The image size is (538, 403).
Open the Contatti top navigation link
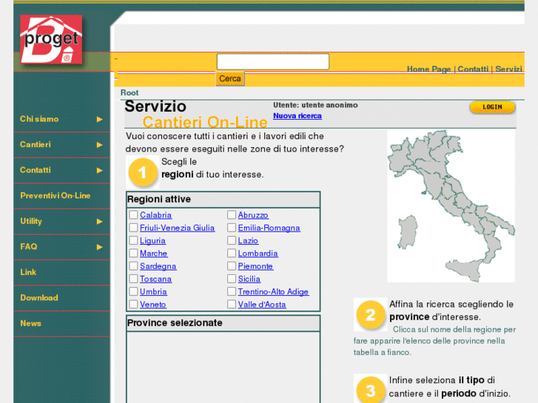click(473, 69)
